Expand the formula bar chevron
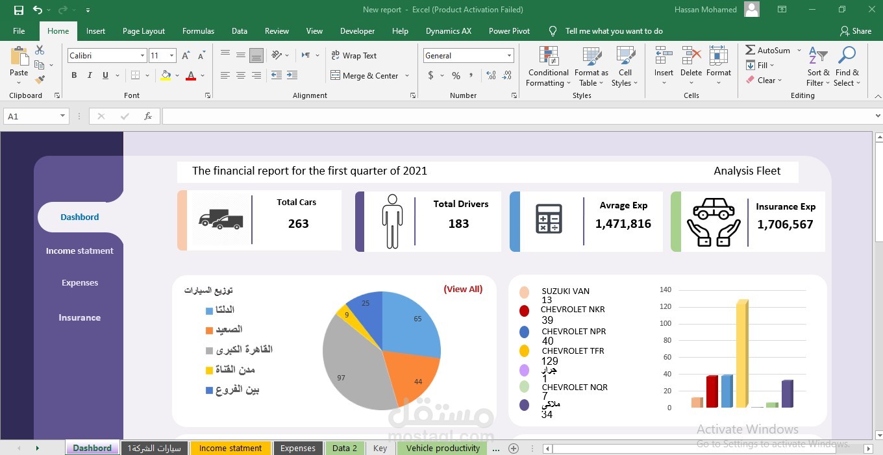This screenshot has width=883, height=455. [x=878, y=116]
